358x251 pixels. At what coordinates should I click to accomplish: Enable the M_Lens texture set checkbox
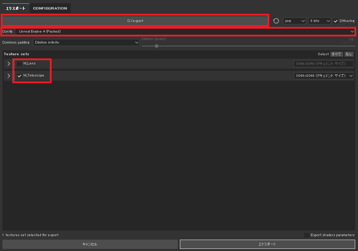click(19, 64)
